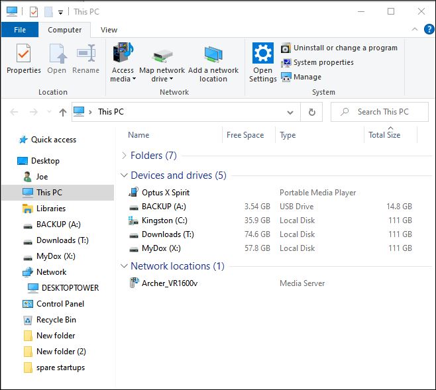
Task: Expand the address bar history dropdown
Action: coord(290,112)
